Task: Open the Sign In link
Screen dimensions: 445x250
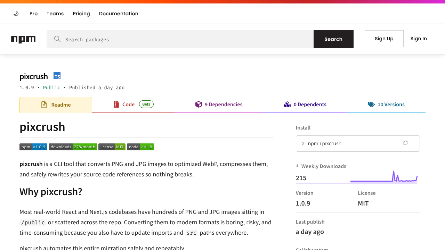Action: click(x=419, y=39)
